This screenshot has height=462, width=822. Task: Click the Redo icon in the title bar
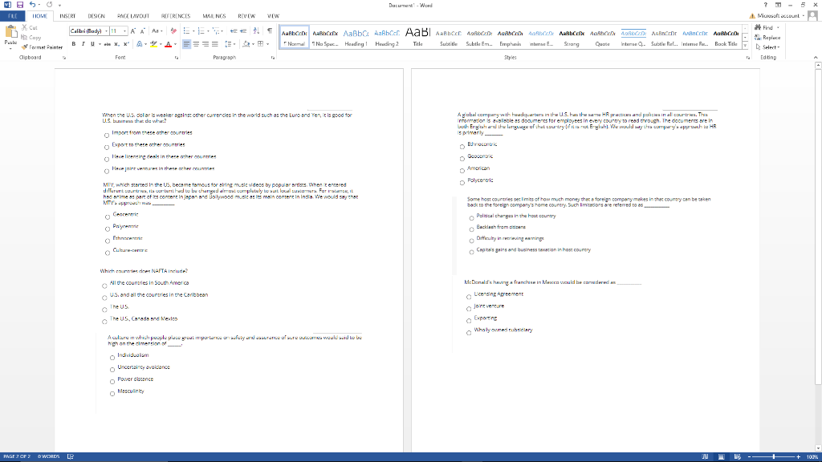pyautogui.click(x=49, y=5)
